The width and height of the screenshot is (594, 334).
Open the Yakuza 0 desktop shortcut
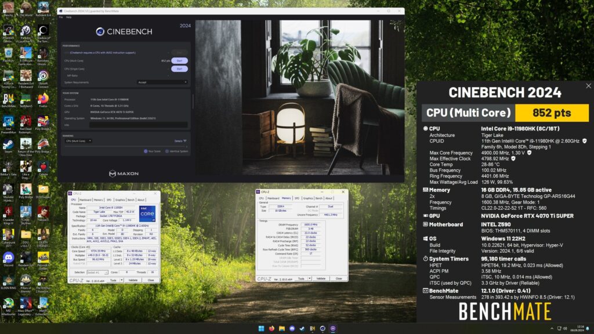click(43, 214)
